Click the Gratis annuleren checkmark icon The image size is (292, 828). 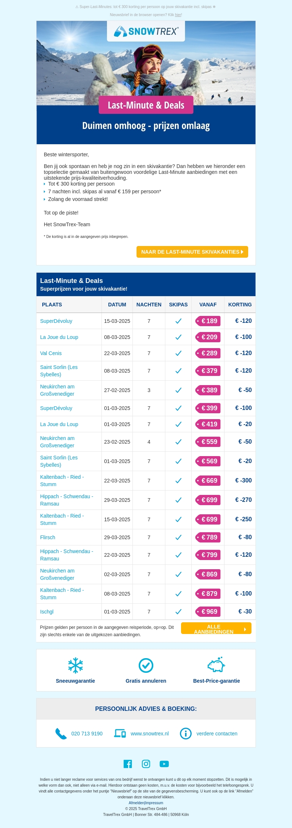point(146,665)
